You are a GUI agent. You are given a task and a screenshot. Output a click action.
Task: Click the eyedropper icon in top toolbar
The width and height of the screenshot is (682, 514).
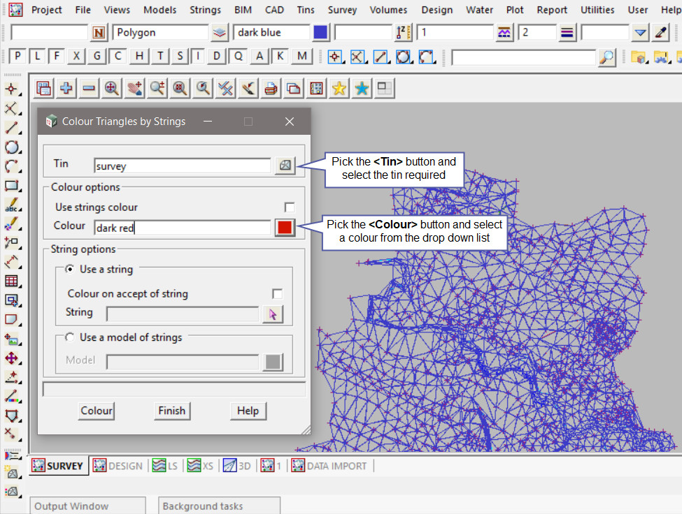(x=661, y=33)
